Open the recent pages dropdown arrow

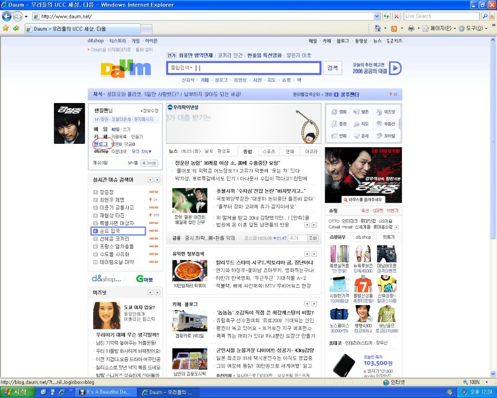26,17
